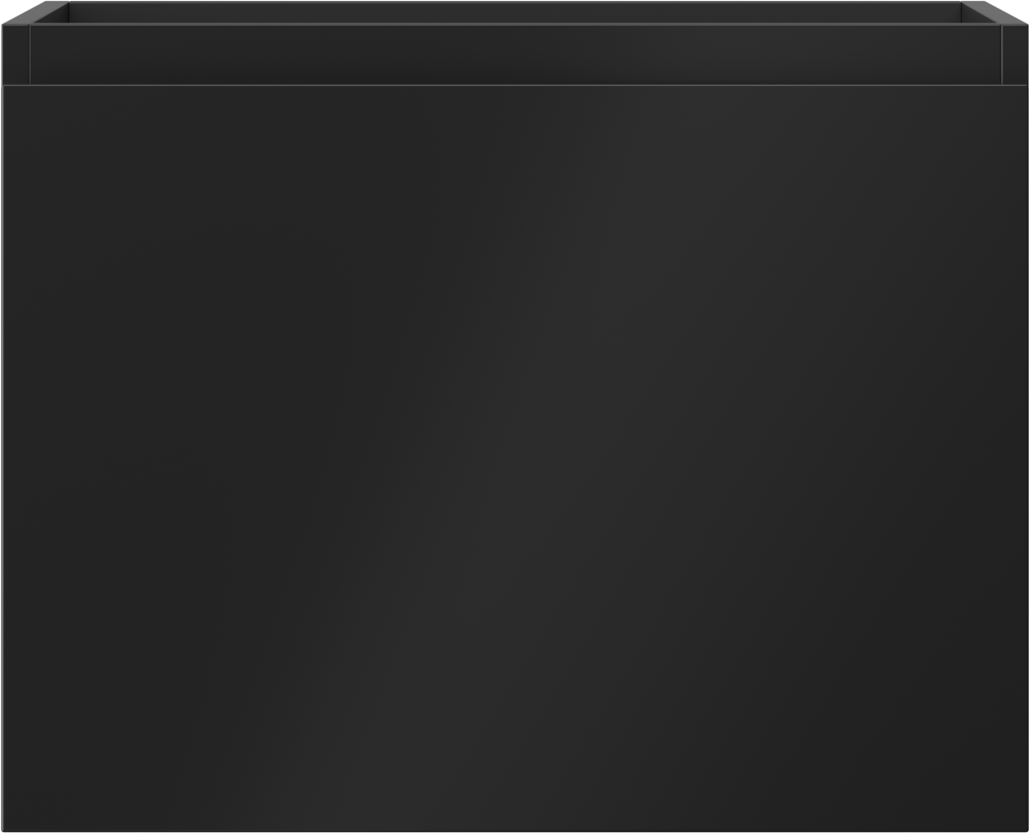This screenshot has height=833, width=1030.
Task: Click the bottom-left corner of the front panel
Action: [5, 828]
